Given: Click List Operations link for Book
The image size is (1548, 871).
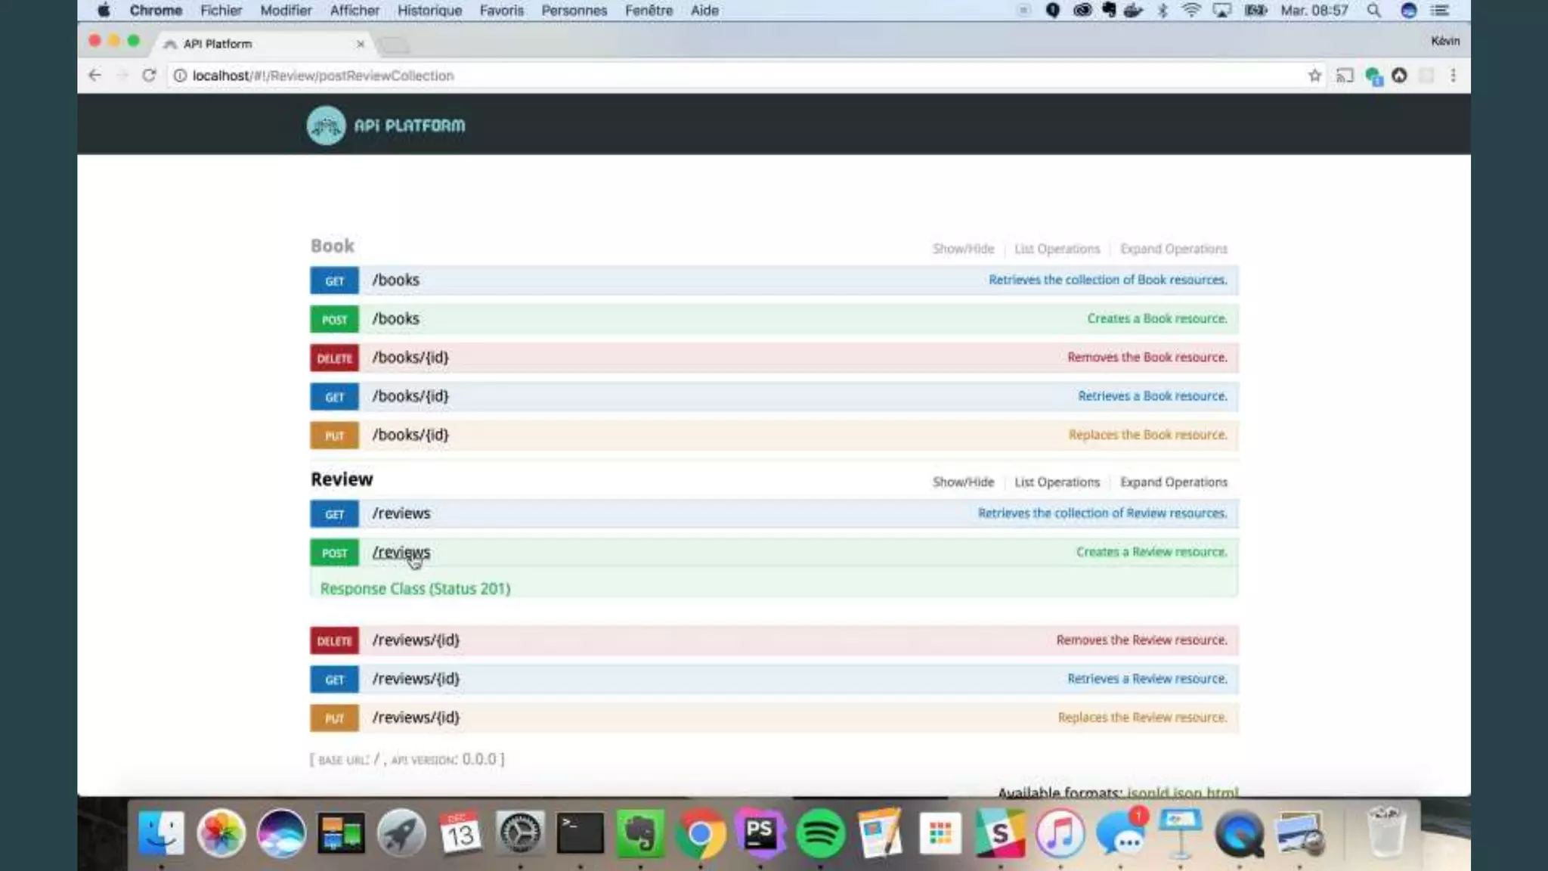Looking at the screenshot, I should pyautogui.click(x=1057, y=249).
